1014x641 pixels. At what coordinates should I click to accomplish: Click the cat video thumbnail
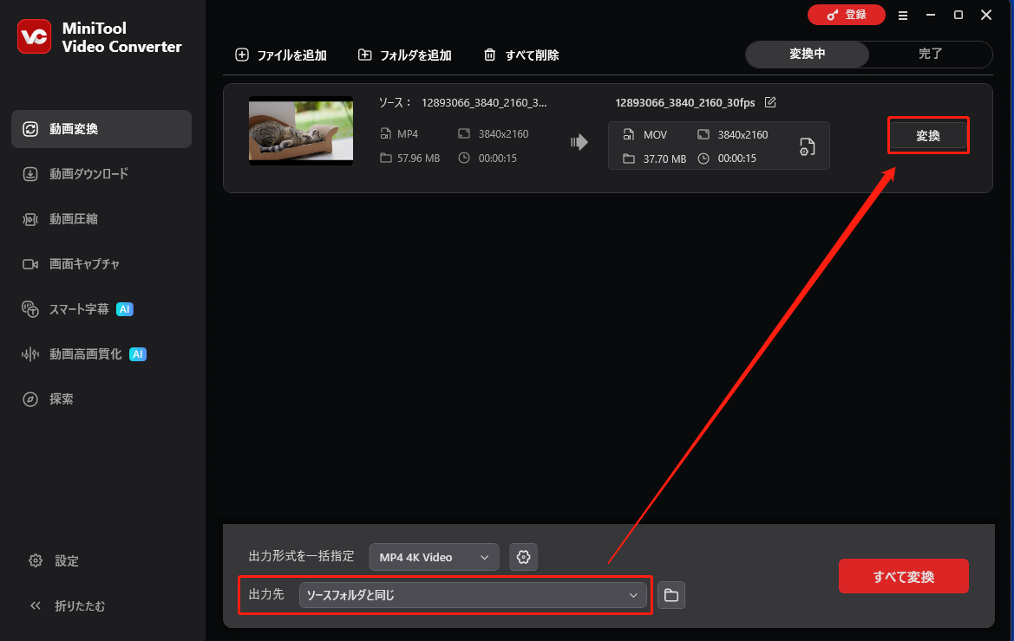301,131
